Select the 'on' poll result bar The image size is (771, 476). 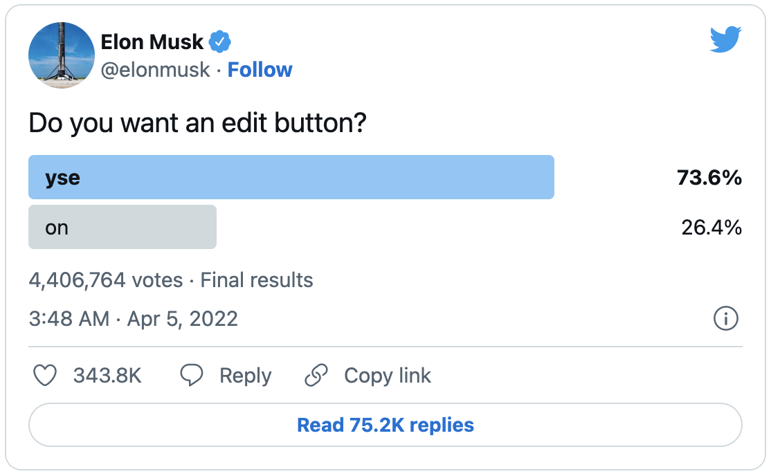123,227
